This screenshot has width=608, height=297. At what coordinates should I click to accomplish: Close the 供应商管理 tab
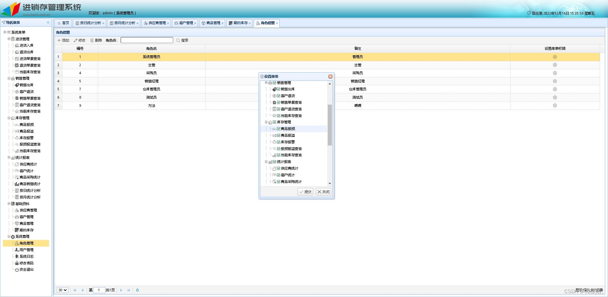click(168, 23)
